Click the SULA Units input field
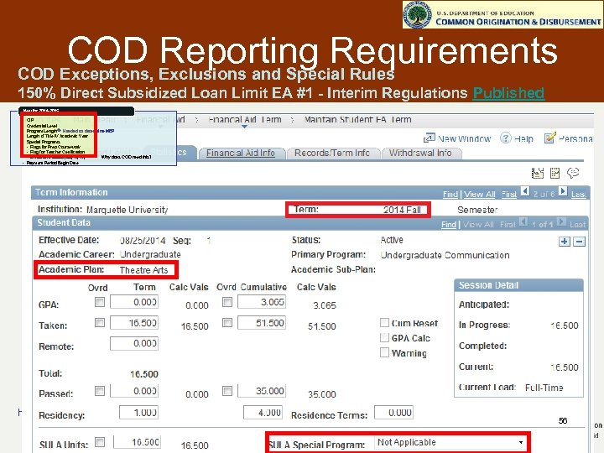Viewport: 604px width, 453px height. (137, 442)
